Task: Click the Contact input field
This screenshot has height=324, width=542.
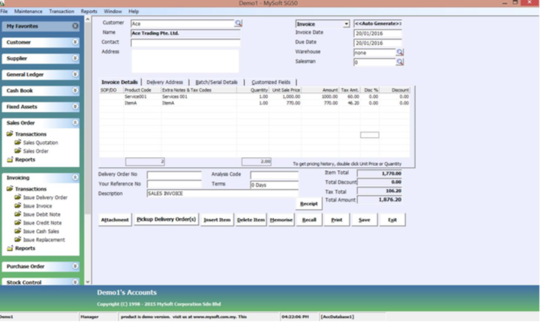Action: coord(186,43)
